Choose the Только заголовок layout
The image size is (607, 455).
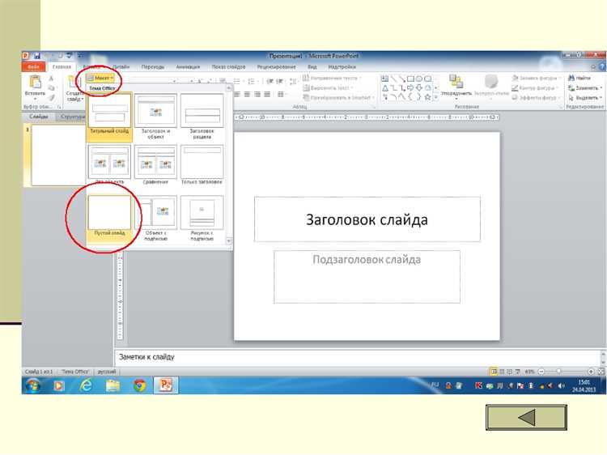[202, 164]
